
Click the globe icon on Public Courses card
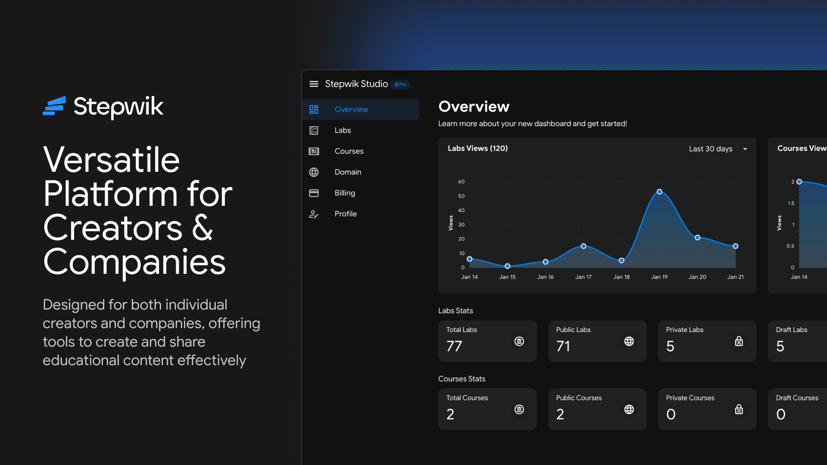coord(629,409)
